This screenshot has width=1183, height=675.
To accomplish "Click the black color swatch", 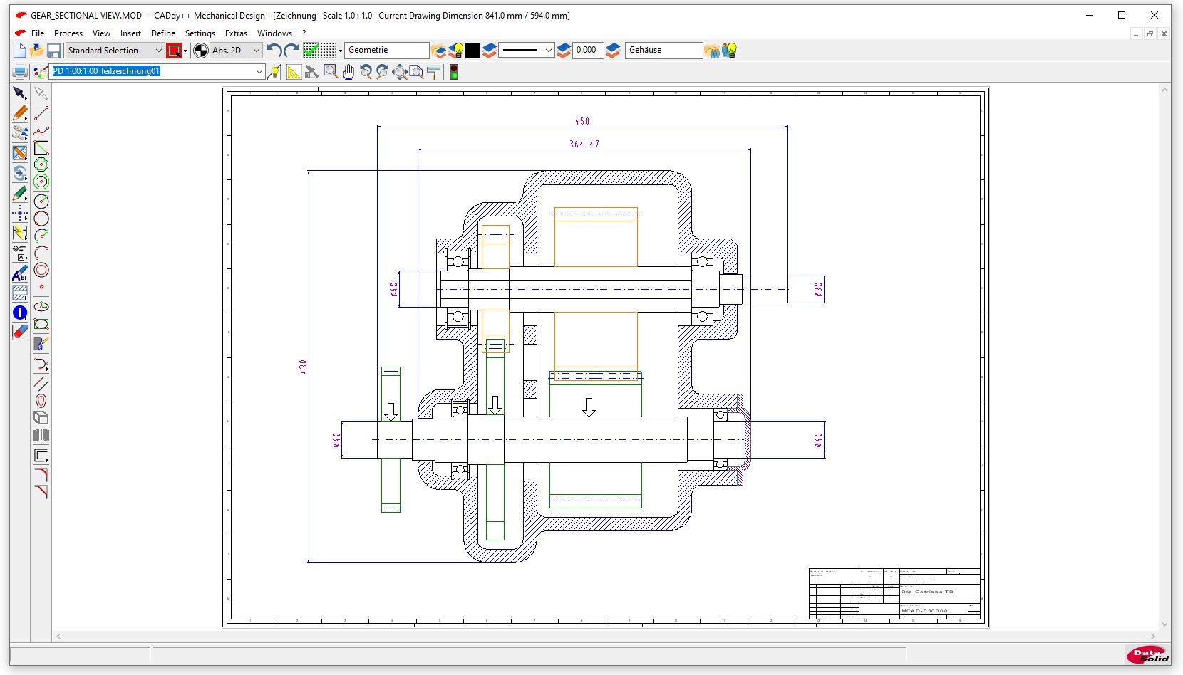I will 472,51.
